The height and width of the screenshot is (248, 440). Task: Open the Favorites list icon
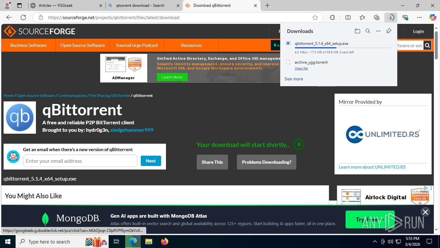tap(362, 17)
